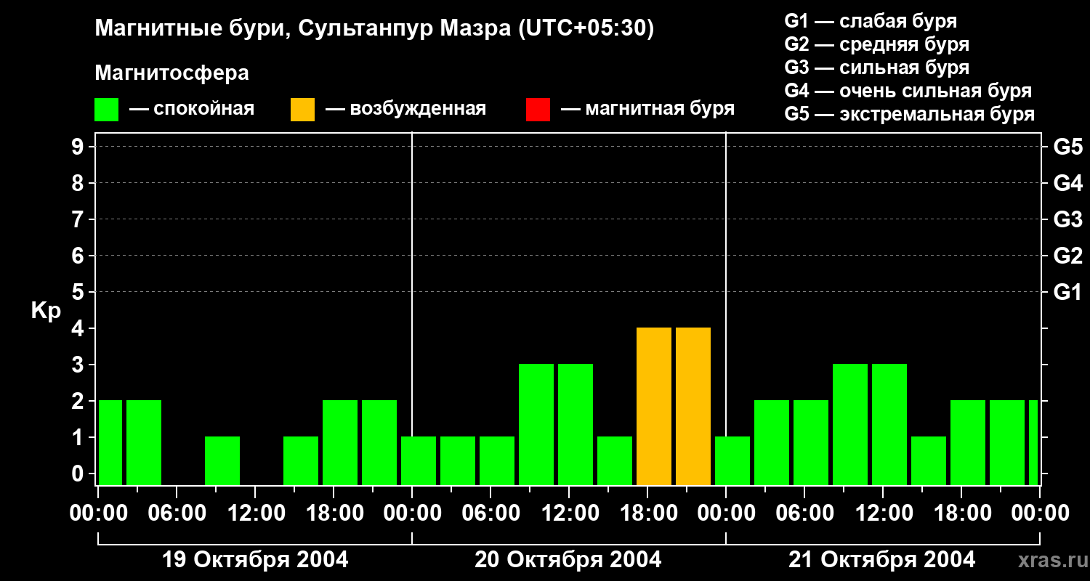
Task: Click the 'G2 — средняя буря' legend line
Action: coord(877,44)
